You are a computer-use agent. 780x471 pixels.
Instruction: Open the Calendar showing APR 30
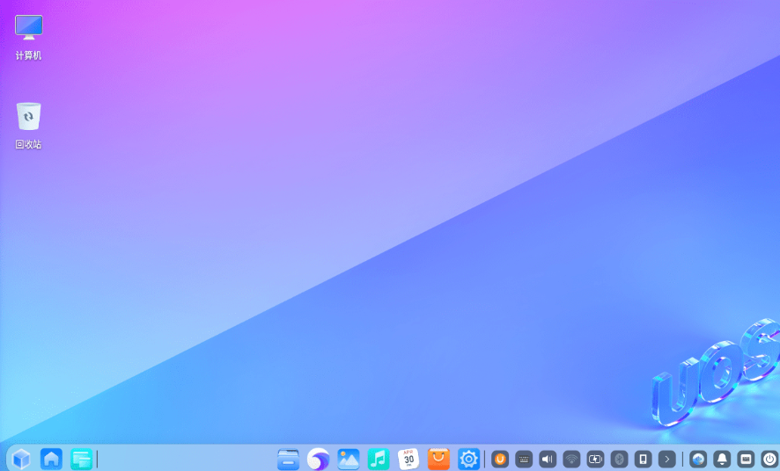tap(408, 459)
